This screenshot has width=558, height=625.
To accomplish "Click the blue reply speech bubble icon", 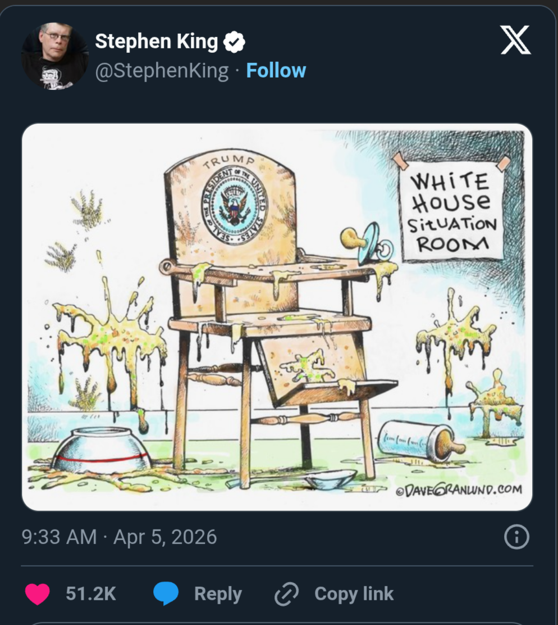I will click(x=166, y=594).
